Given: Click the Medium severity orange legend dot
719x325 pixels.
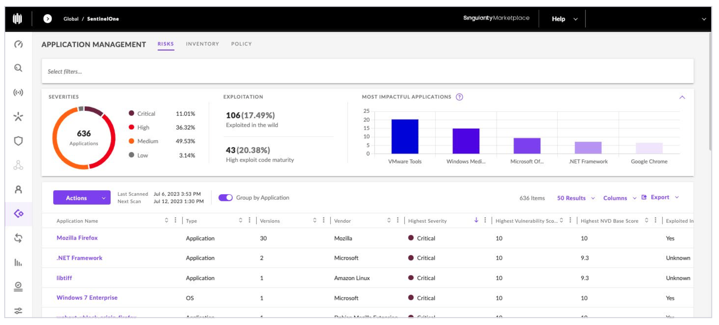Looking at the screenshot, I should pos(131,141).
